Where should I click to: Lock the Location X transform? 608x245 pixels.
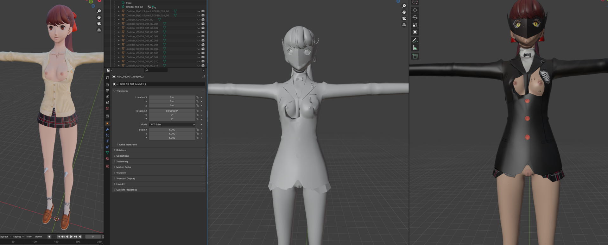click(198, 97)
